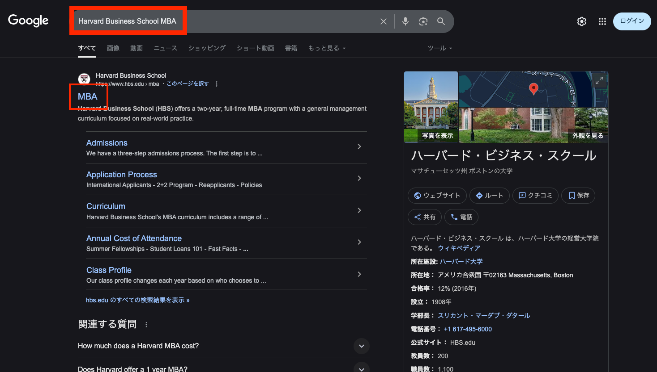Select the すべて tab

point(87,48)
